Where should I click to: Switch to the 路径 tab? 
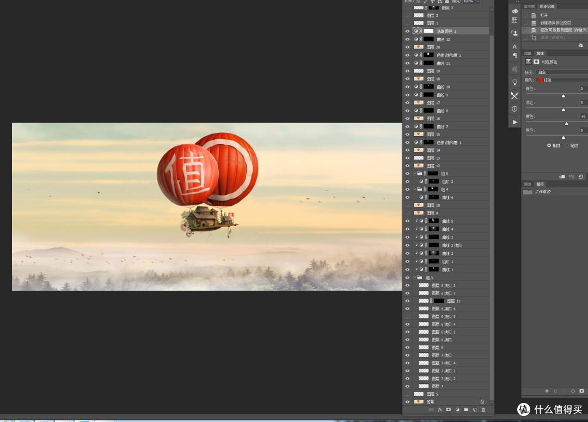[x=540, y=184]
